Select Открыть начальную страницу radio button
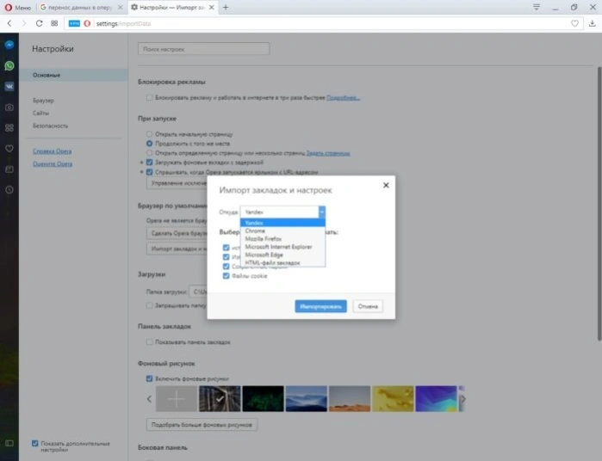The image size is (602, 461). (x=149, y=134)
